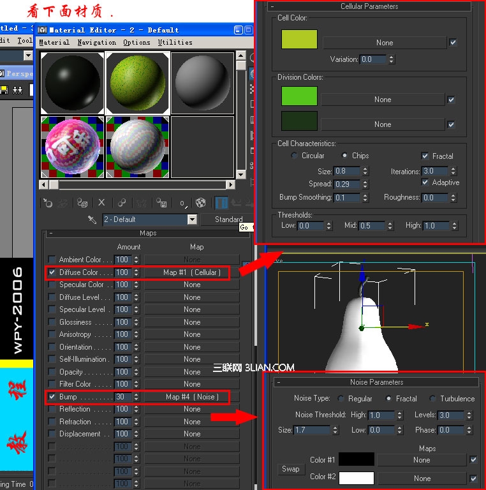This screenshot has height=490, width=486.
Task: Toggle the Fractal checkbox in Cell Characteristics
Action: click(425, 156)
